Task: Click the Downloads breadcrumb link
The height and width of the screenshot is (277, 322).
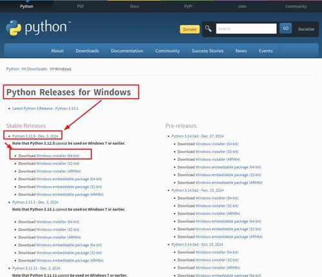Action: point(37,69)
